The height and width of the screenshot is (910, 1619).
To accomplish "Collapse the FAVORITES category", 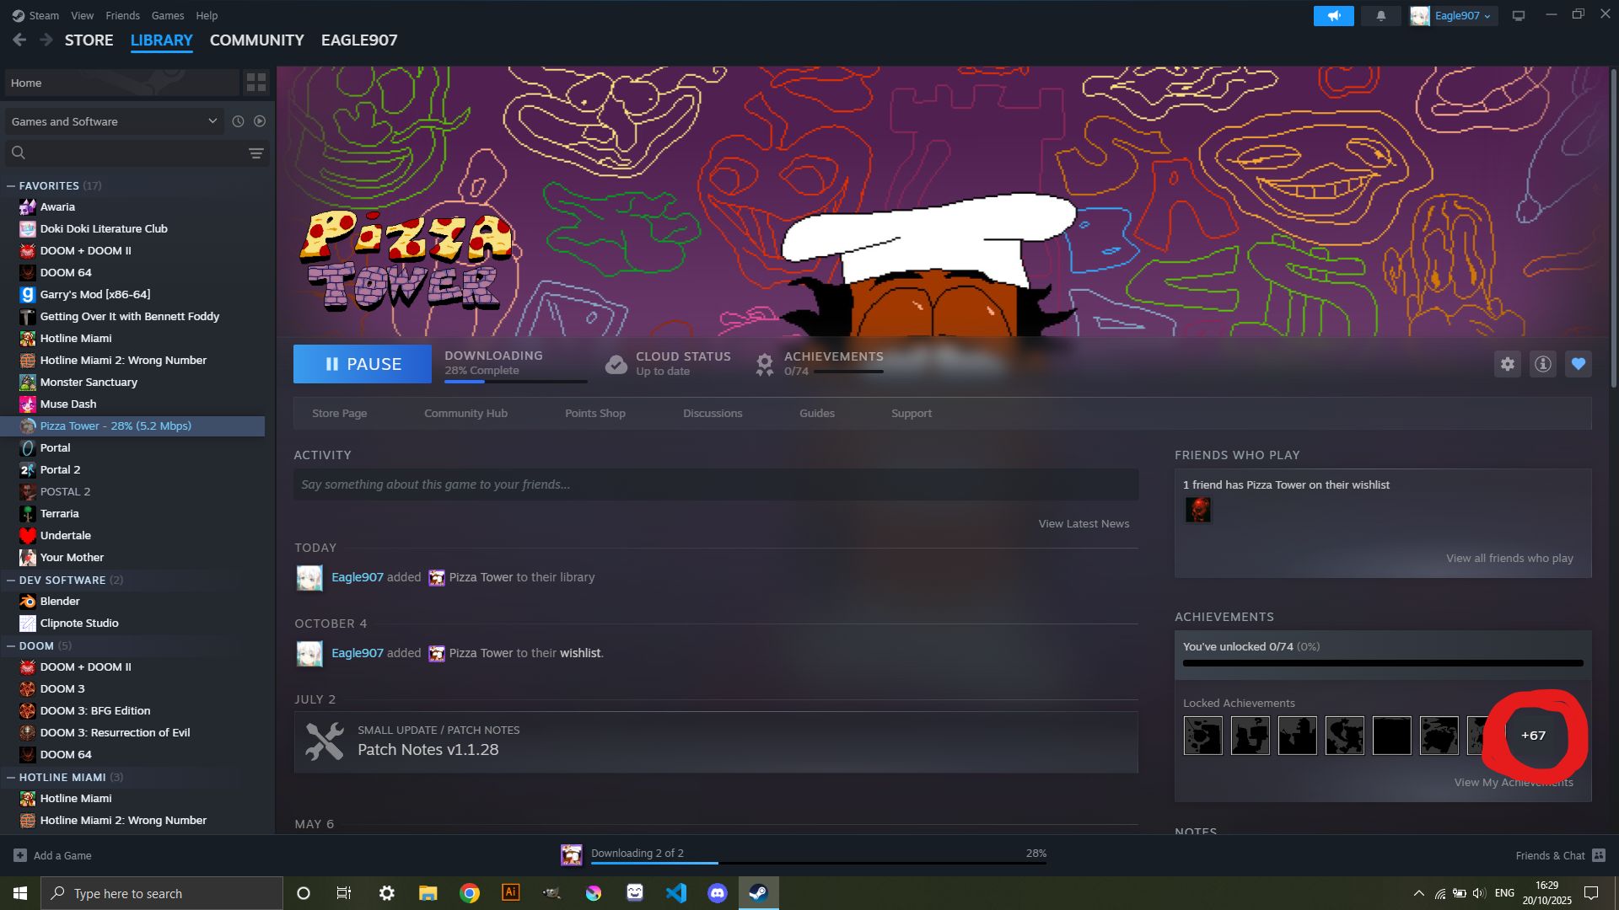I will click(11, 185).
